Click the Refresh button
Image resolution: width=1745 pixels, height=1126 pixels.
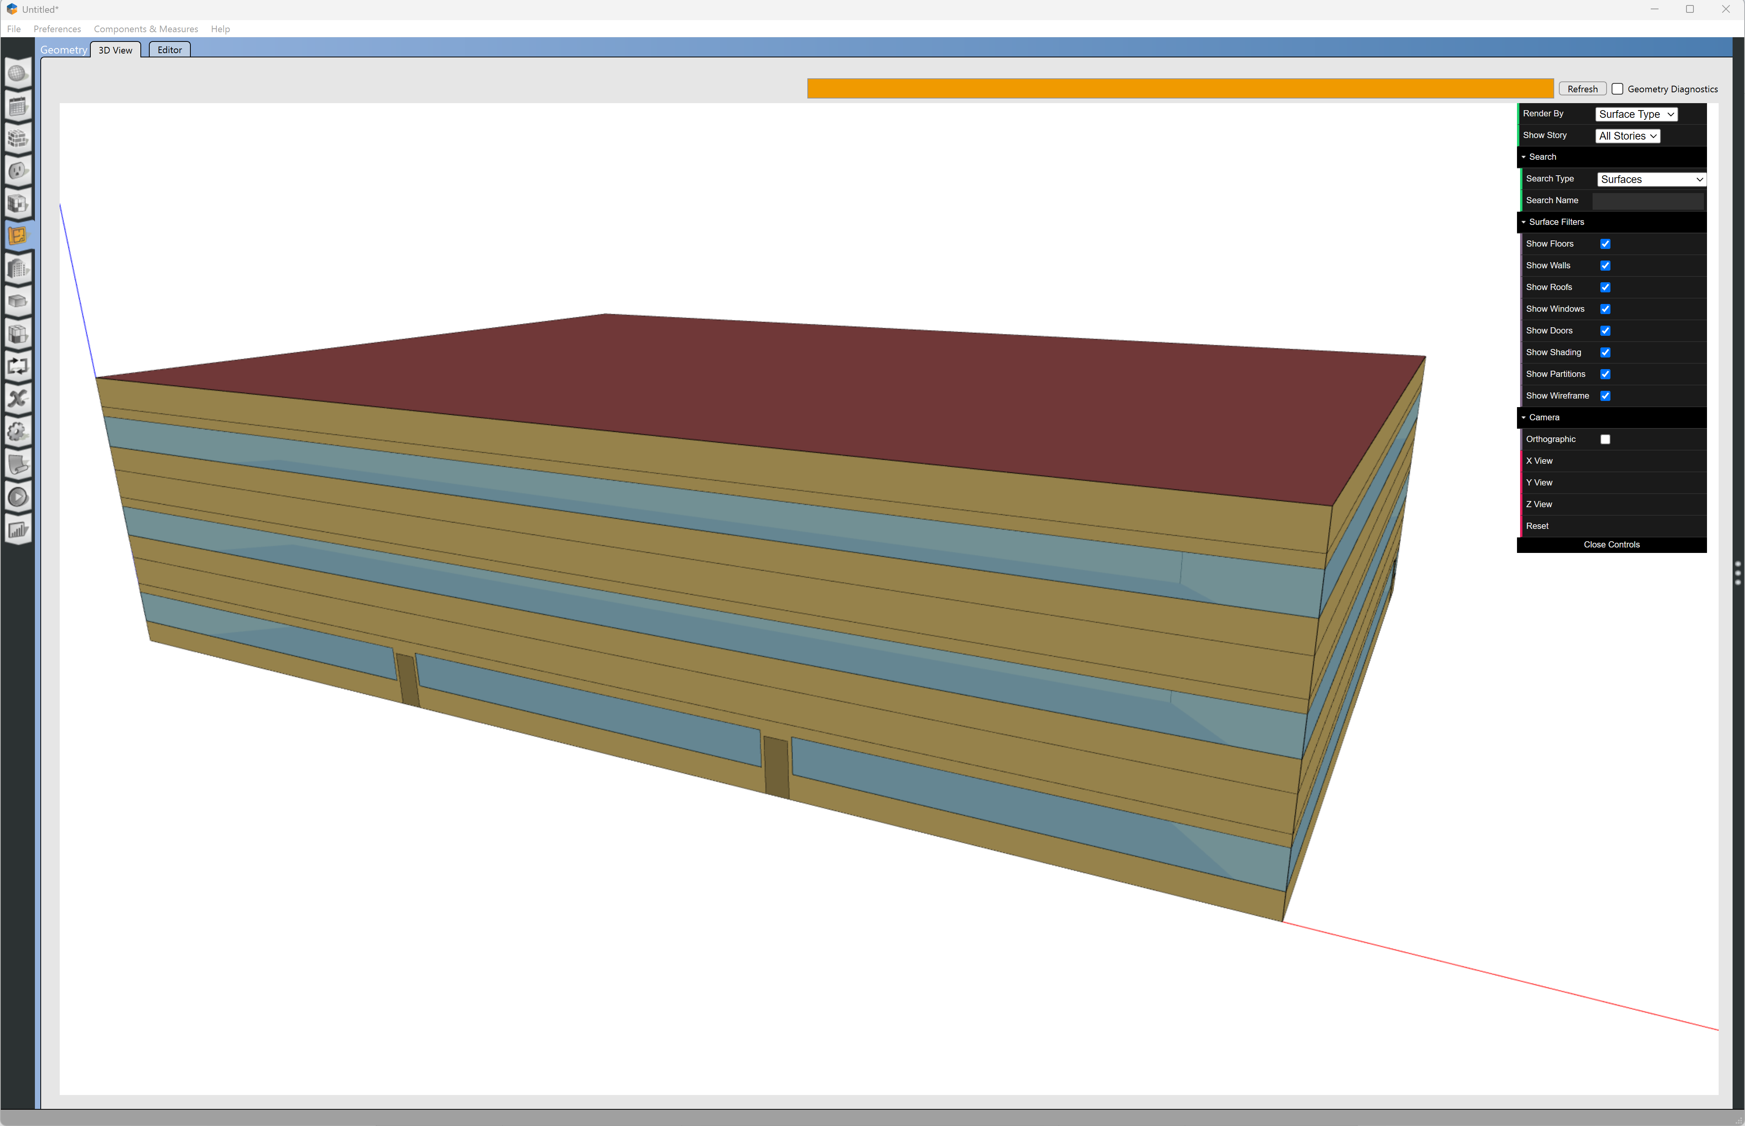[1582, 89]
